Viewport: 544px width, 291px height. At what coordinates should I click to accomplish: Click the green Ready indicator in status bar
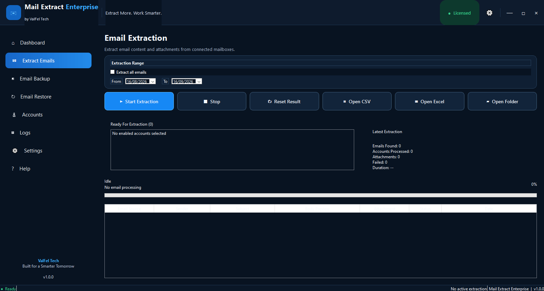click(x=9, y=289)
